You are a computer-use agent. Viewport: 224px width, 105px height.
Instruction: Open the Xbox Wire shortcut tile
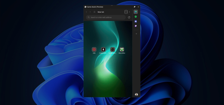[x=122, y=51]
